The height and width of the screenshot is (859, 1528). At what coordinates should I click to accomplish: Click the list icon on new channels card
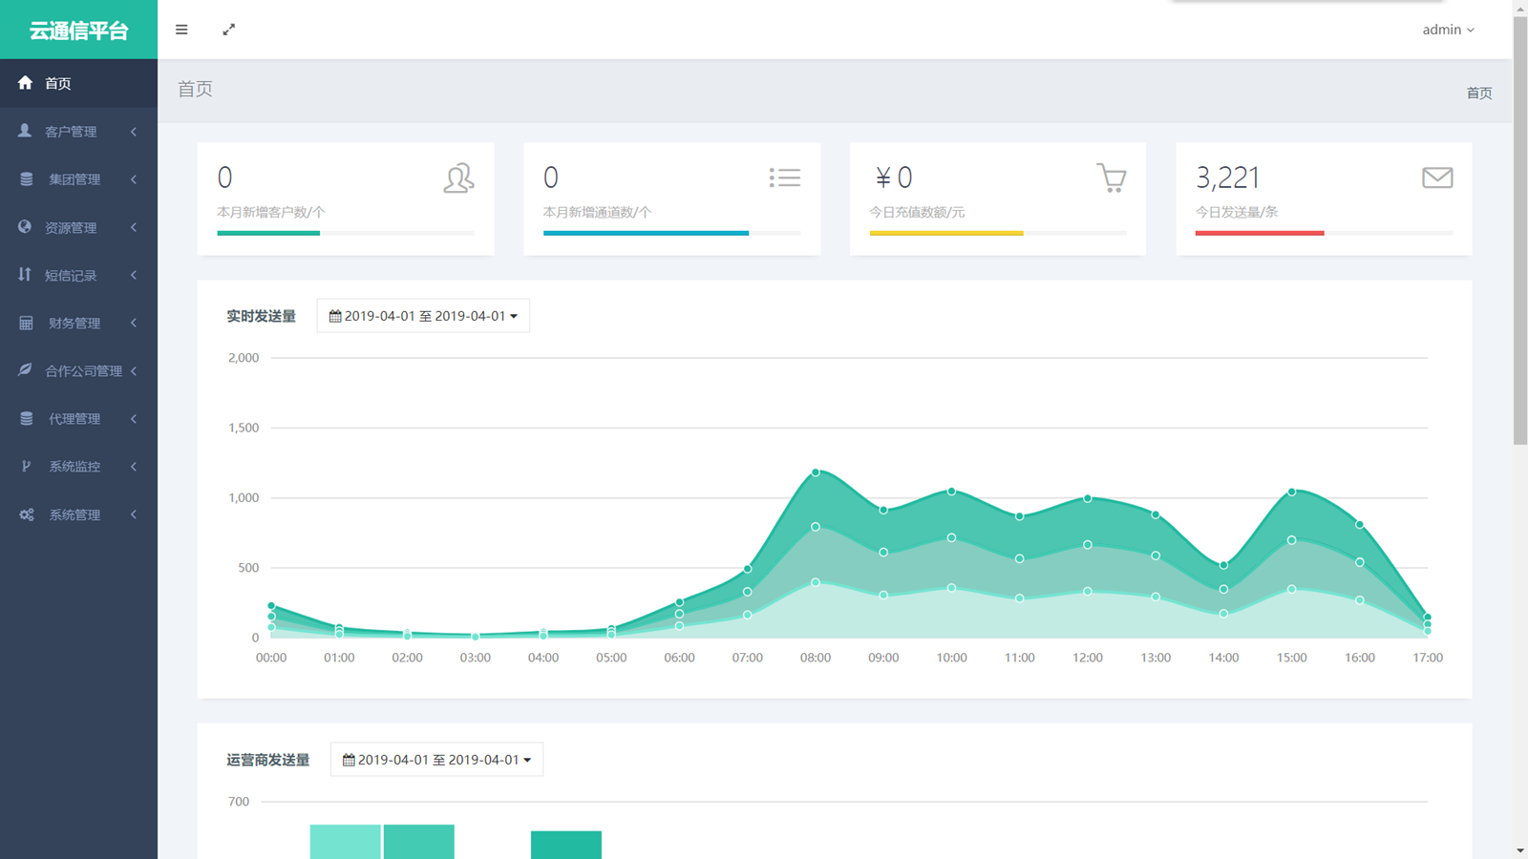tap(784, 178)
